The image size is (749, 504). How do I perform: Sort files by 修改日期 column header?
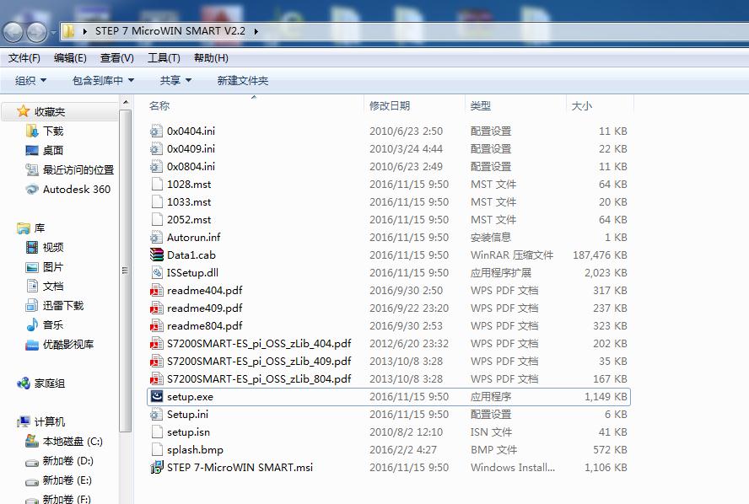tap(390, 105)
